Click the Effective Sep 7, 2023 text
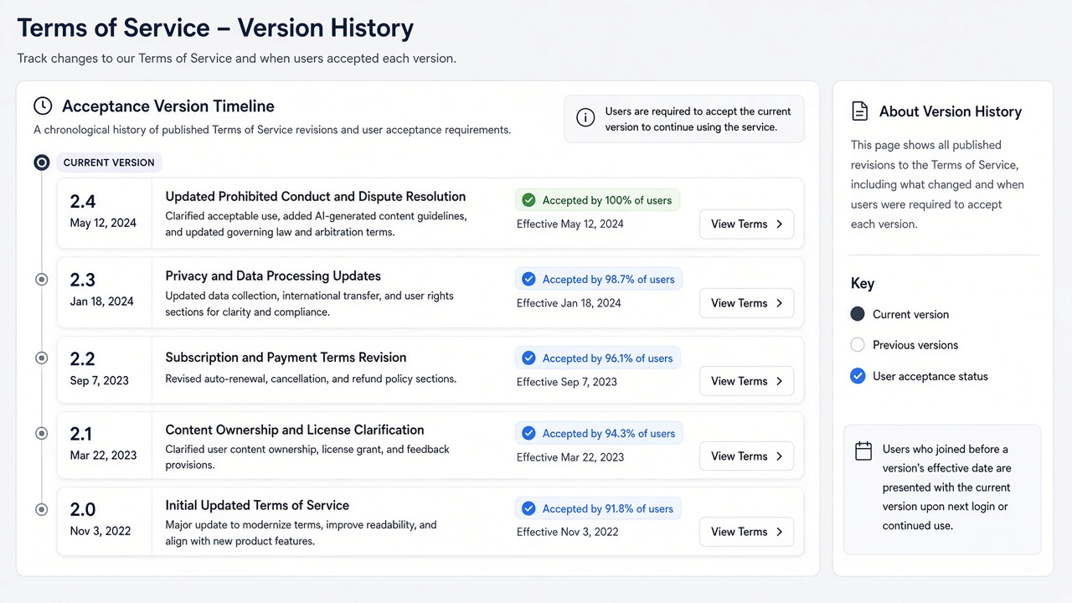 [567, 382]
